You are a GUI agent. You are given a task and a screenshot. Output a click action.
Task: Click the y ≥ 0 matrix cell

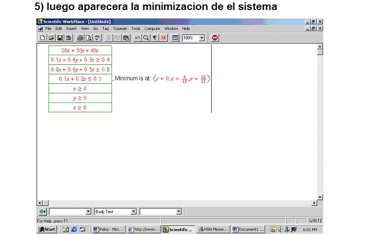click(80, 98)
